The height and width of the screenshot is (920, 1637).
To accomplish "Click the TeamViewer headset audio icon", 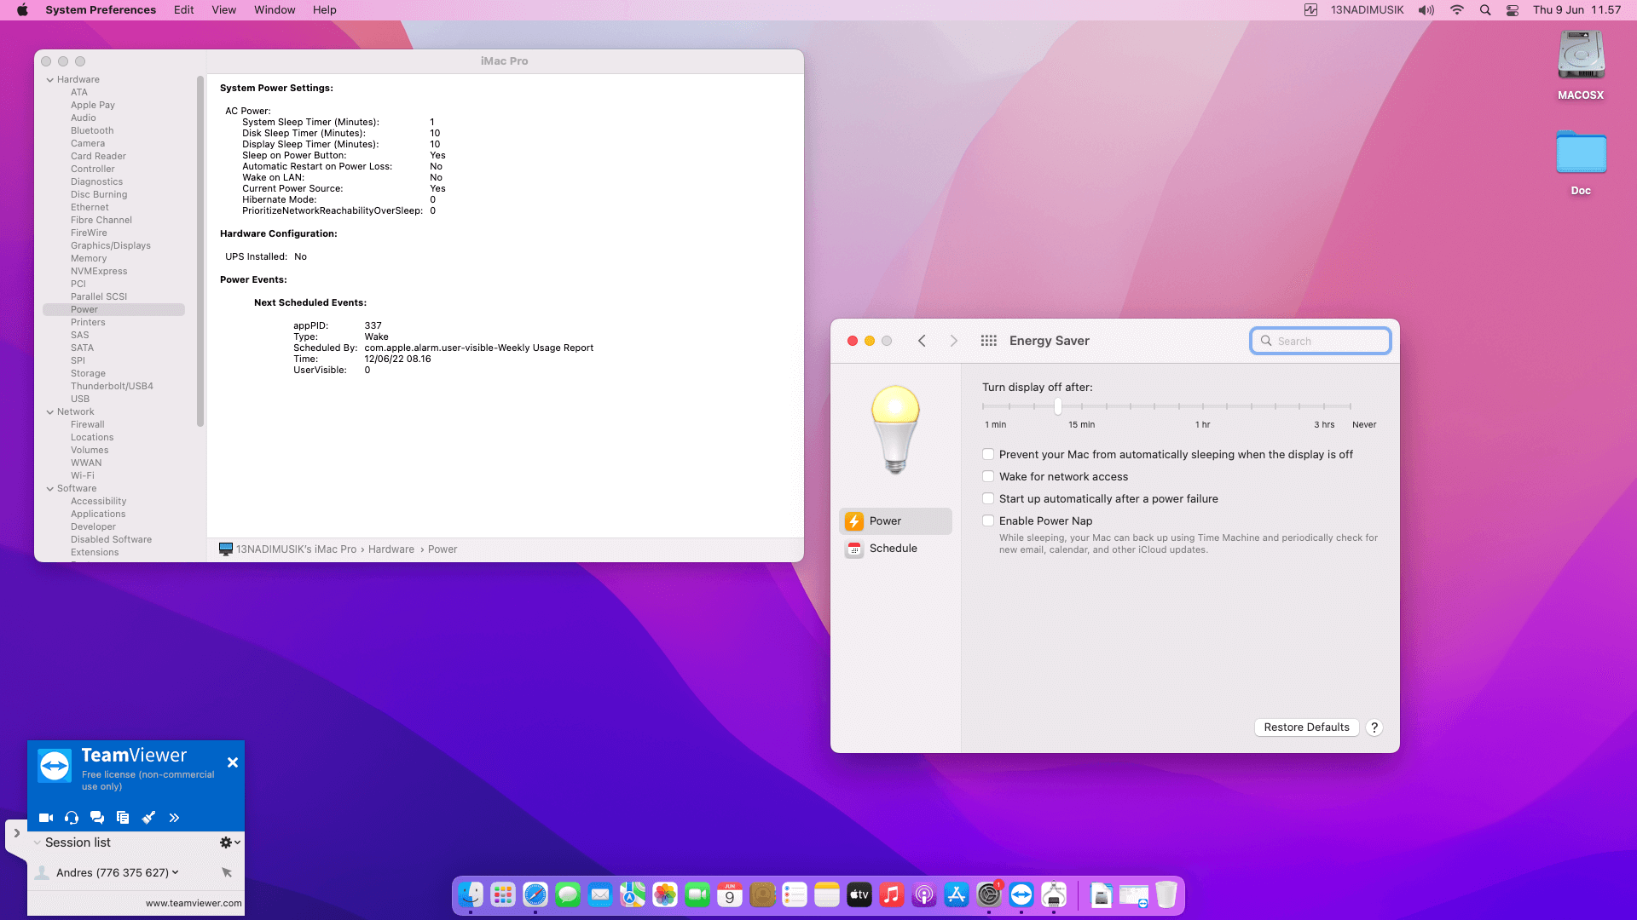I will 72,818.
